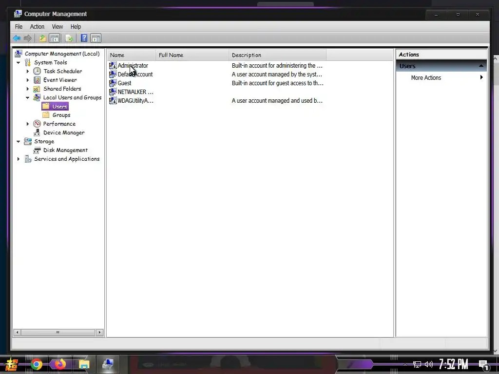
Task: Sort by the Full Name column header
Action: [192, 55]
